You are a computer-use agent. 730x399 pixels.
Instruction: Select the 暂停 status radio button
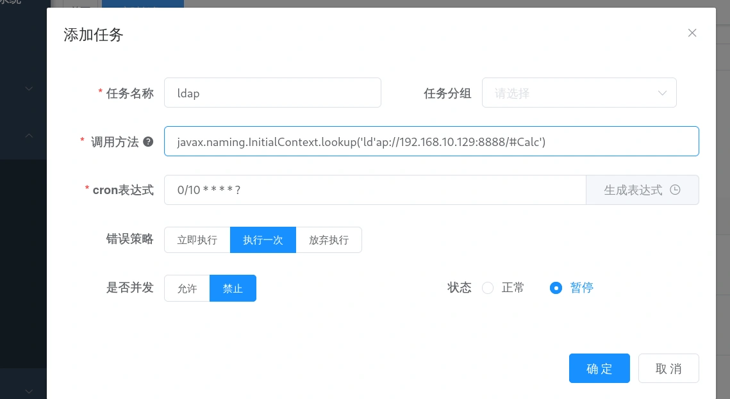(556, 288)
